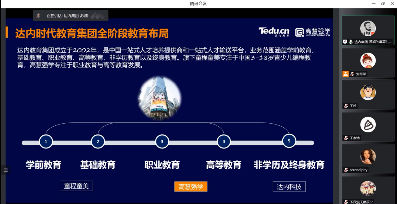Click timeline node number 3
The height and width of the screenshot is (204, 397).
click(x=162, y=141)
